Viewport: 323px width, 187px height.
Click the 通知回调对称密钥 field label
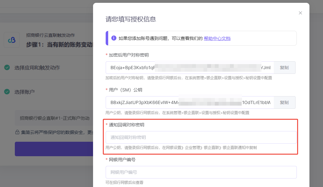[x=126, y=125]
